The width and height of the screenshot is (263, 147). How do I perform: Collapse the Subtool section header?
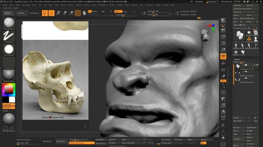click(x=237, y=59)
